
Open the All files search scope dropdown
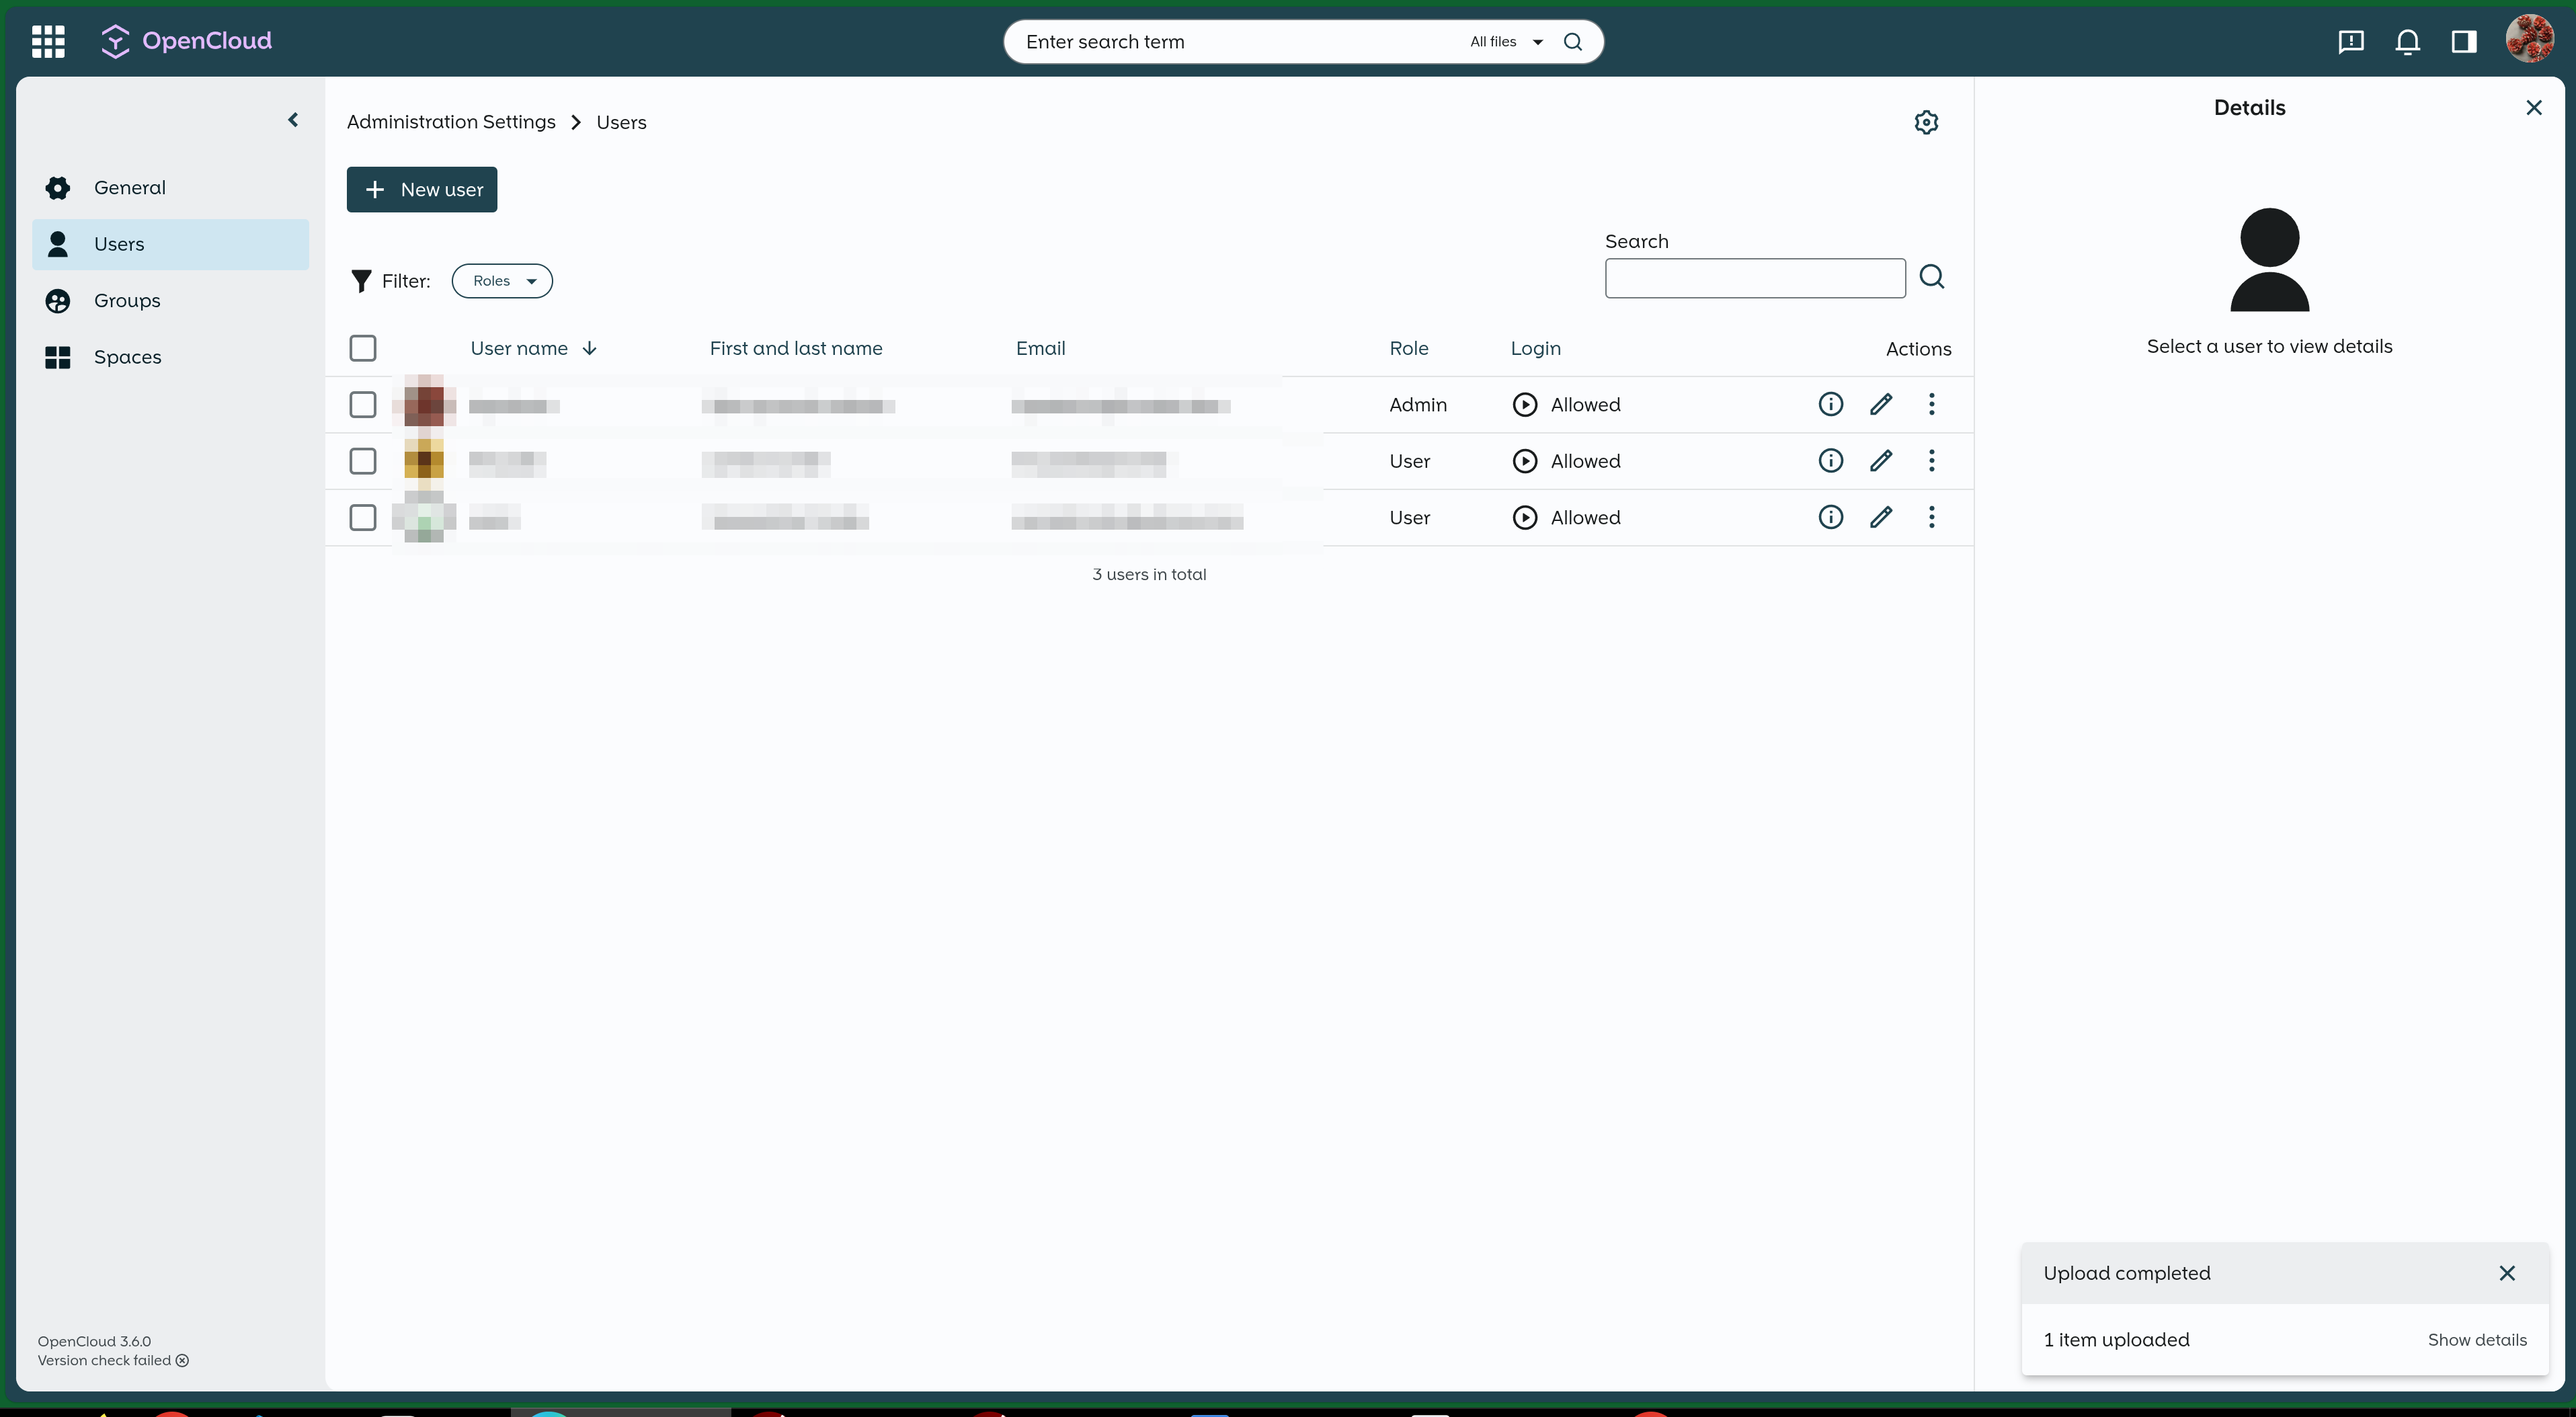tap(1506, 42)
